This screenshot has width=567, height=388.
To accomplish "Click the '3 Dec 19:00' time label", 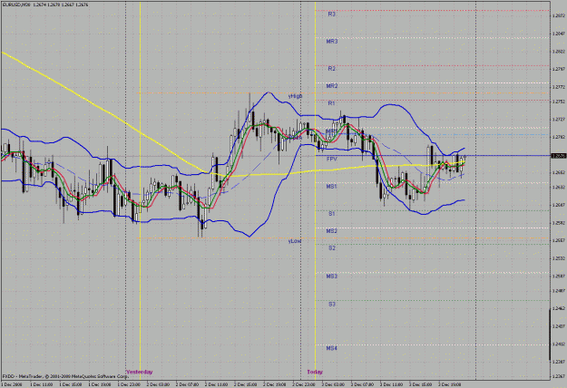I will pos(450,384).
